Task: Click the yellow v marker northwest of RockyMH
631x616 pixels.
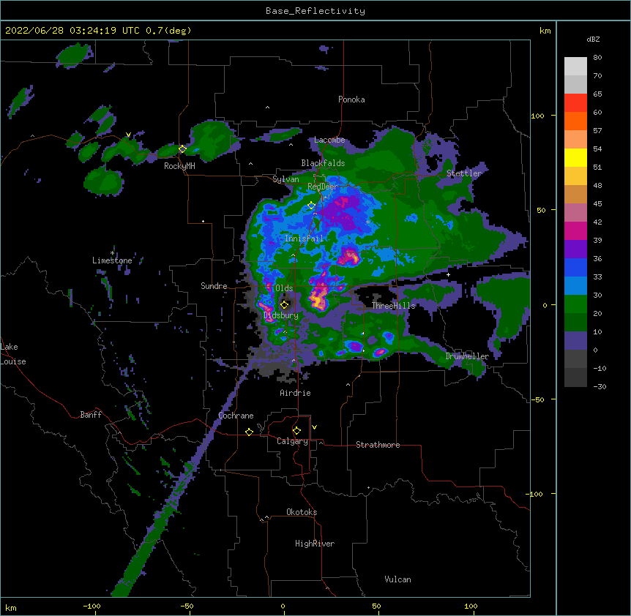Action: [128, 135]
